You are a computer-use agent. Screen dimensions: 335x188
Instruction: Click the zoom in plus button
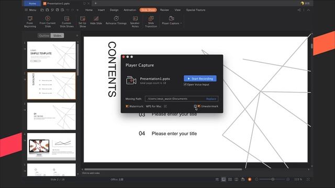288,180
